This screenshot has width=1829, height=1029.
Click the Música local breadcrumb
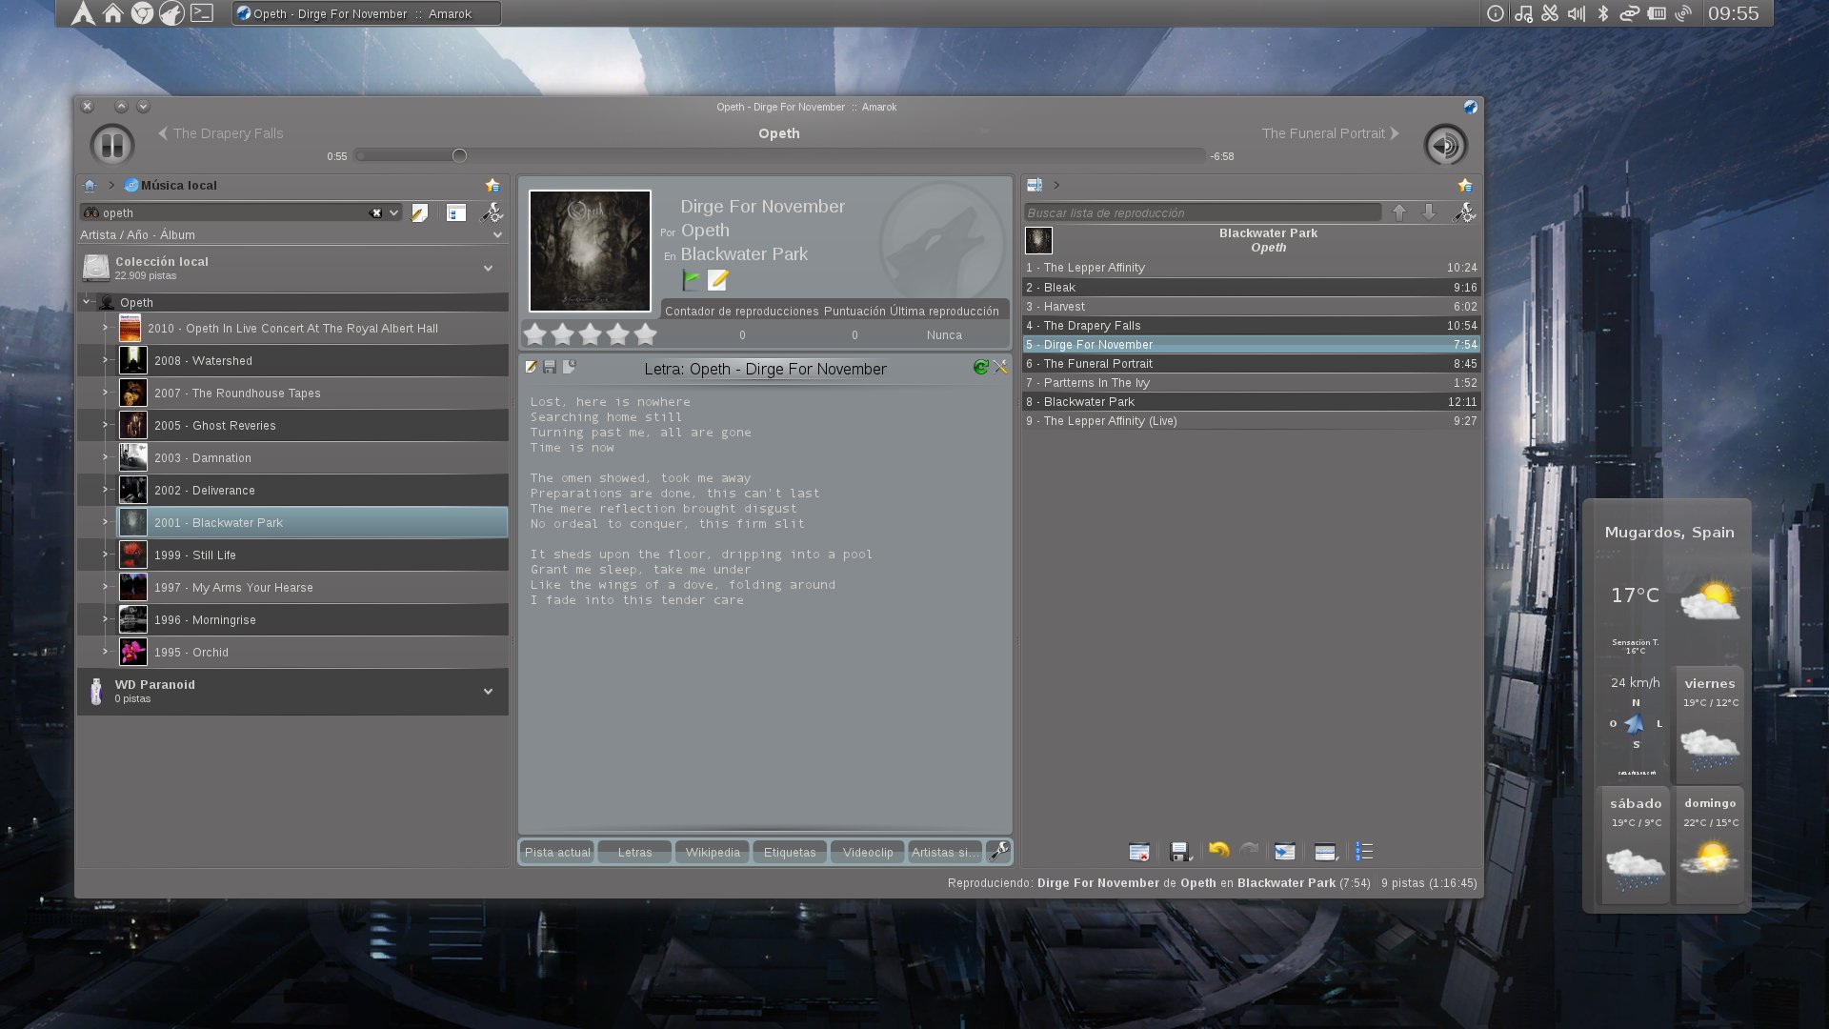tap(171, 186)
